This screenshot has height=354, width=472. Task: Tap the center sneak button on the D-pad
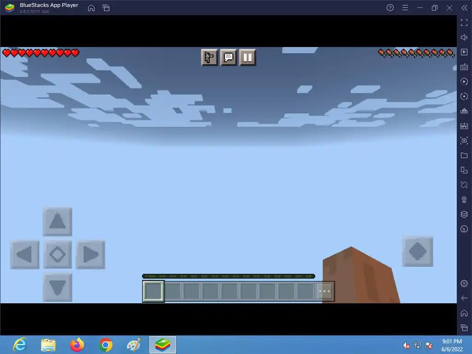click(x=58, y=254)
